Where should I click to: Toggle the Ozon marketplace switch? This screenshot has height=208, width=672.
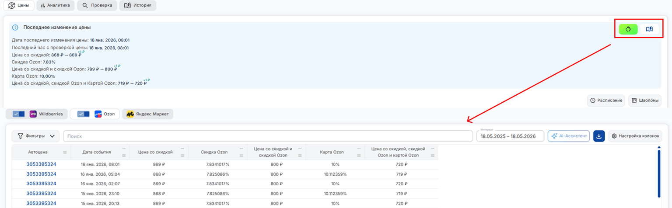[x=83, y=114]
